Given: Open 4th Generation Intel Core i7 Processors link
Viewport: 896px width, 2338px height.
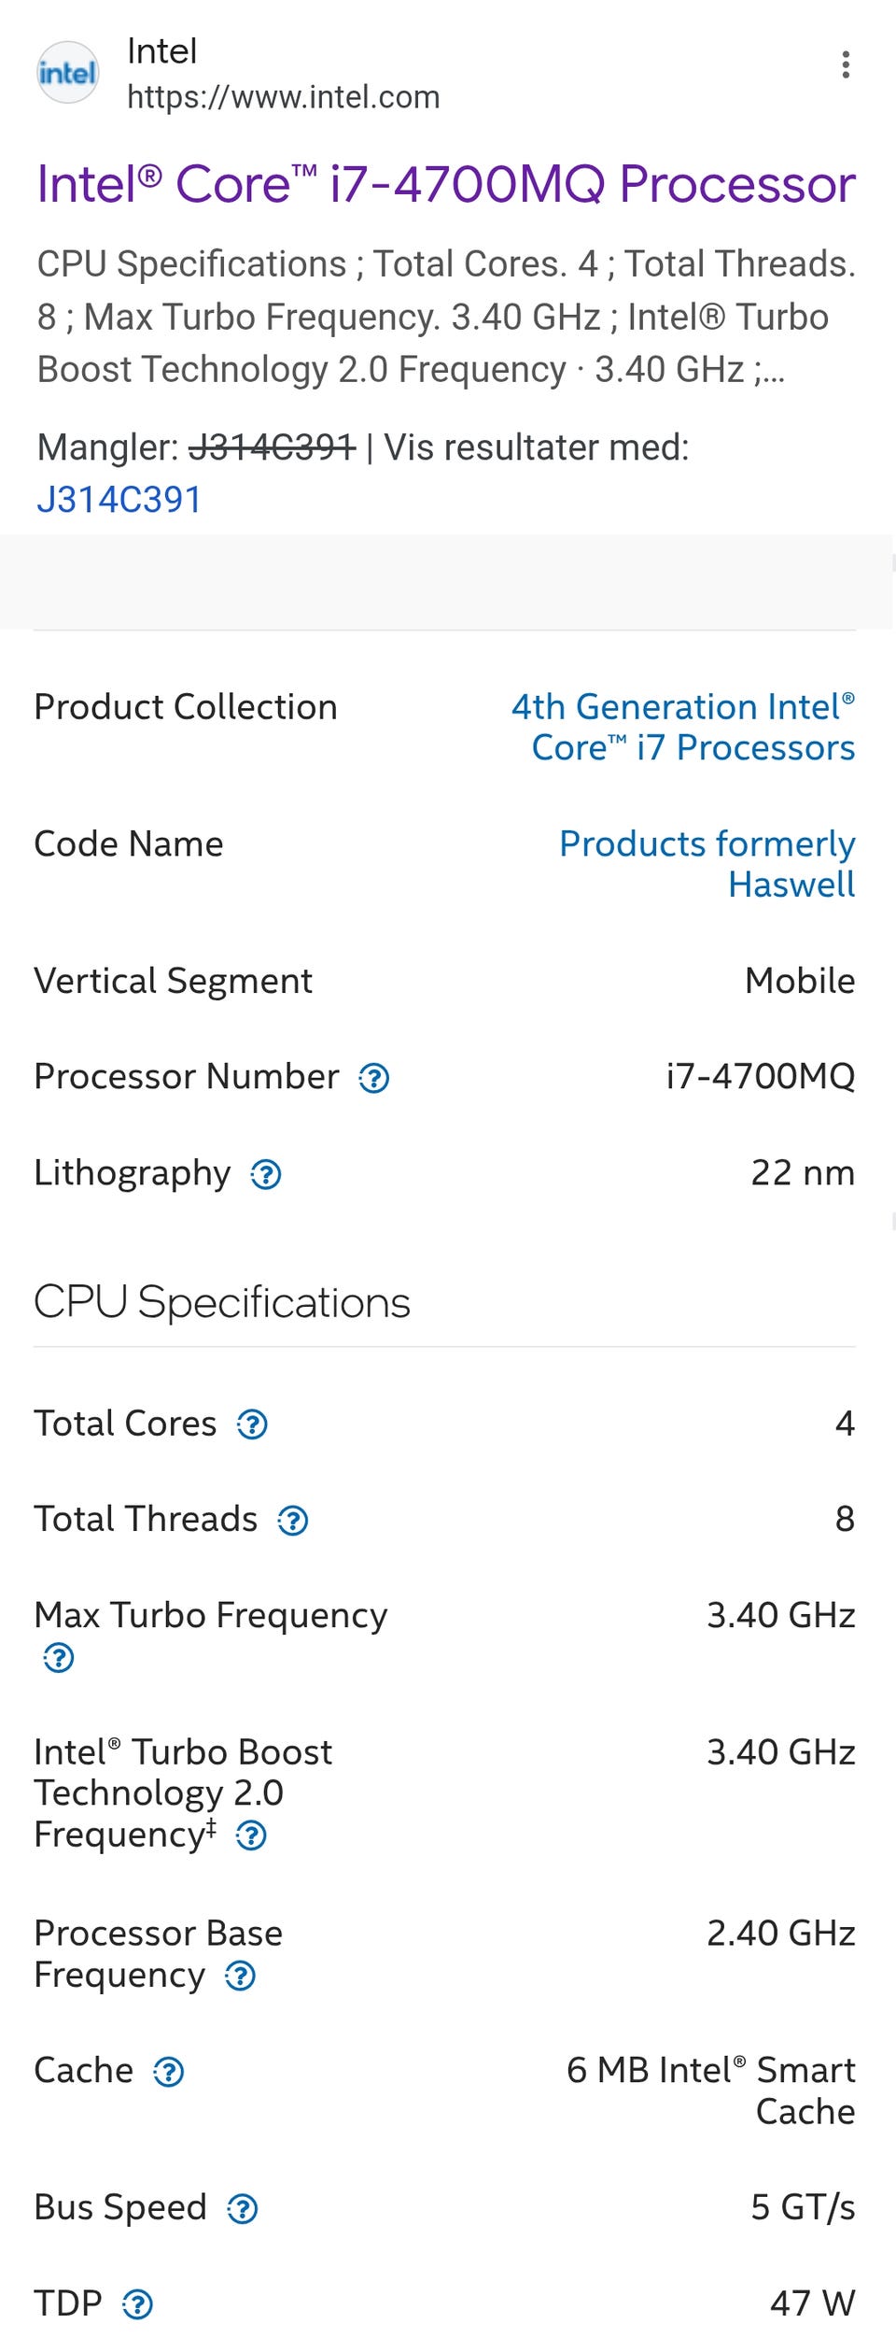Looking at the screenshot, I should pos(682,727).
